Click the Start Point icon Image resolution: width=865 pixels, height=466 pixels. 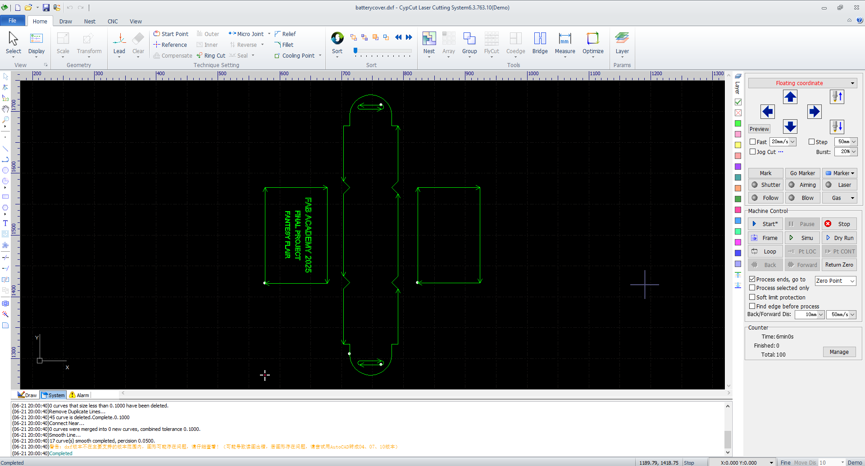(157, 34)
